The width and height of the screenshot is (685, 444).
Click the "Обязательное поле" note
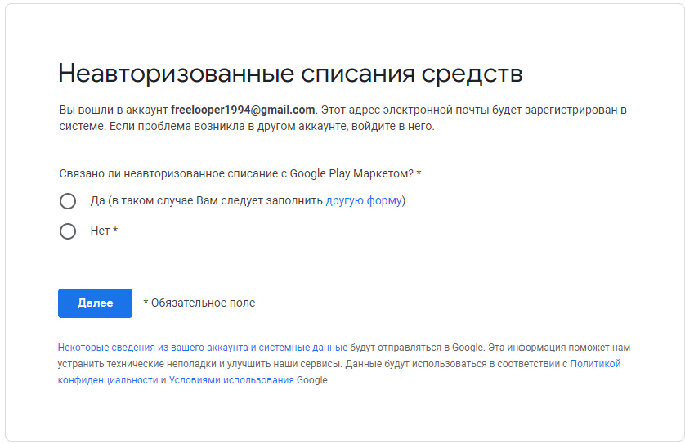point(199,303)
